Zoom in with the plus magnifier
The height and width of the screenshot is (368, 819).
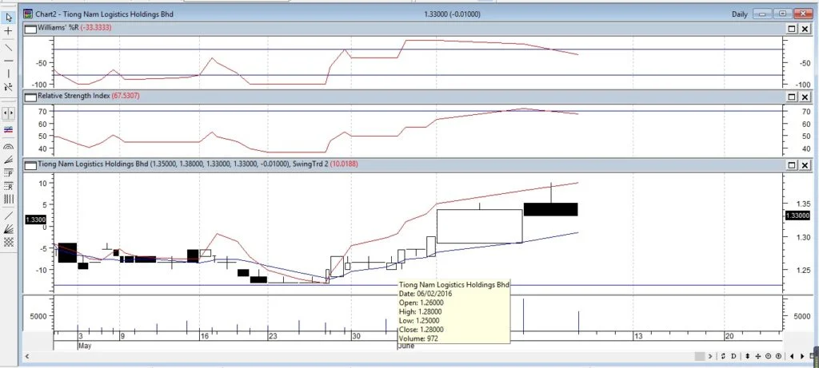point(779,356)
